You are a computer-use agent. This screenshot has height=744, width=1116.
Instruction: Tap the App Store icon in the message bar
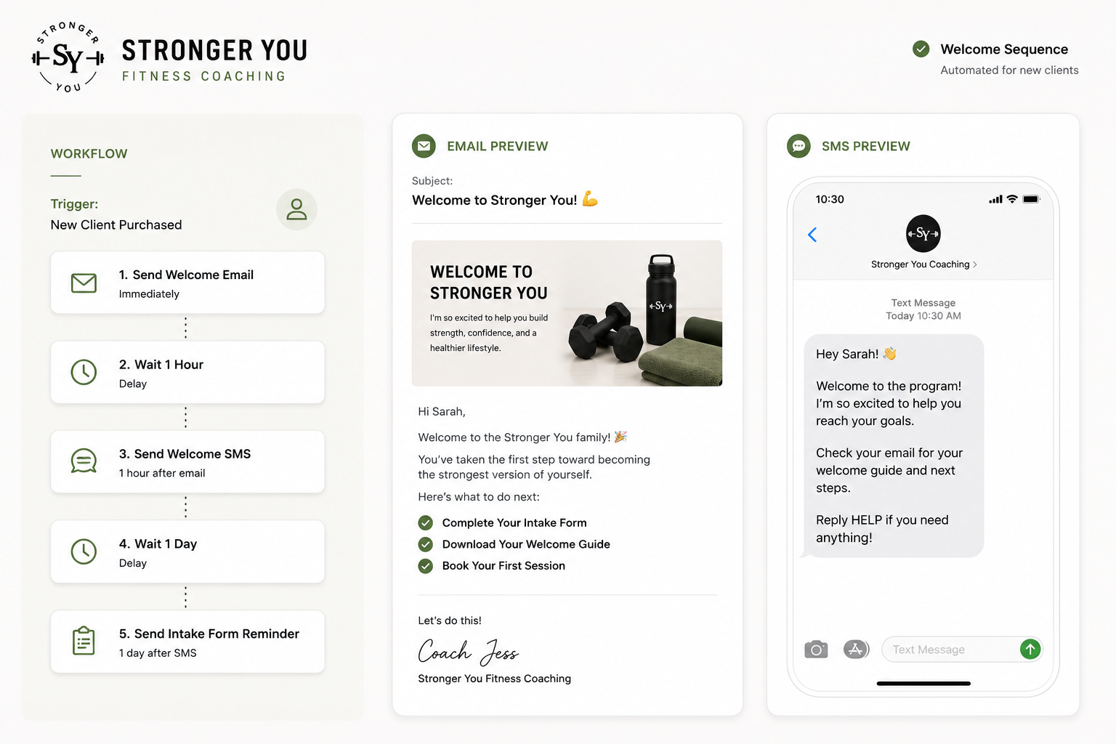click(x=856, y=650)
